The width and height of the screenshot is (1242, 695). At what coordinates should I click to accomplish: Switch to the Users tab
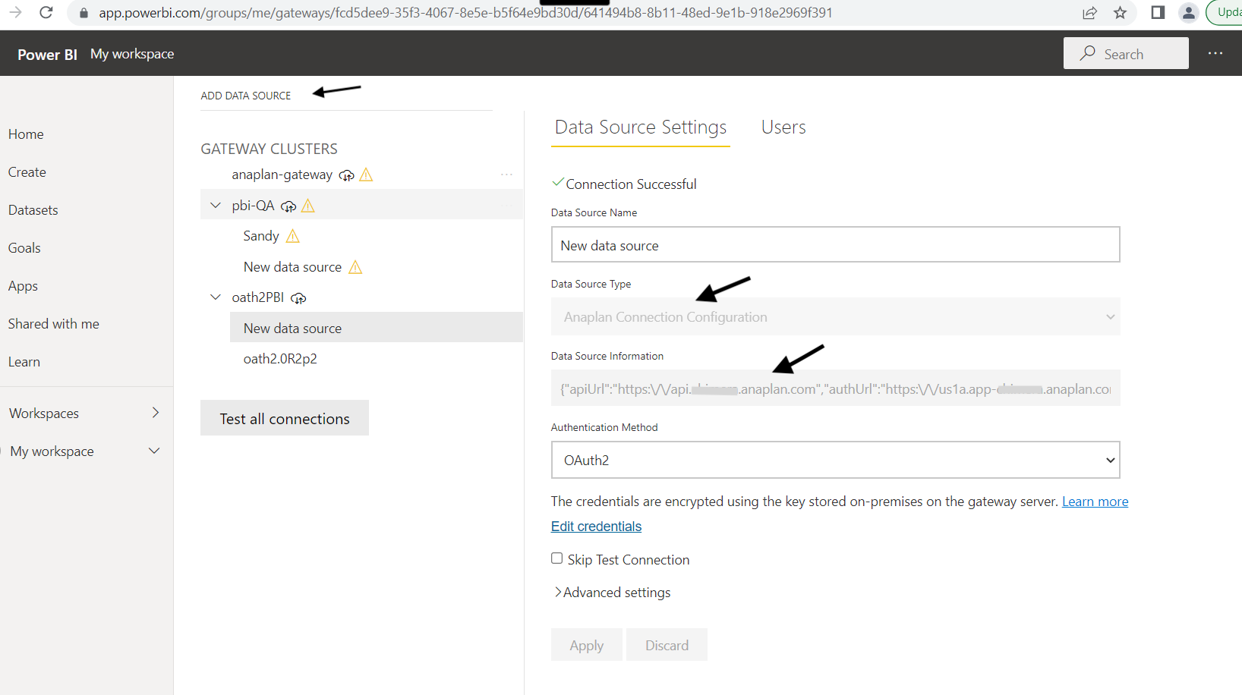[783, 127]
